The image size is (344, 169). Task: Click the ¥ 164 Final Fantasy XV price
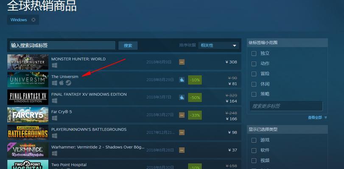pos(232,101)
